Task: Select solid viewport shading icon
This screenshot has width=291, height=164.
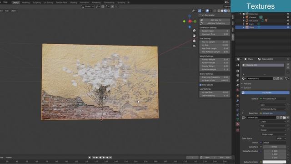Action: [222, 11]
